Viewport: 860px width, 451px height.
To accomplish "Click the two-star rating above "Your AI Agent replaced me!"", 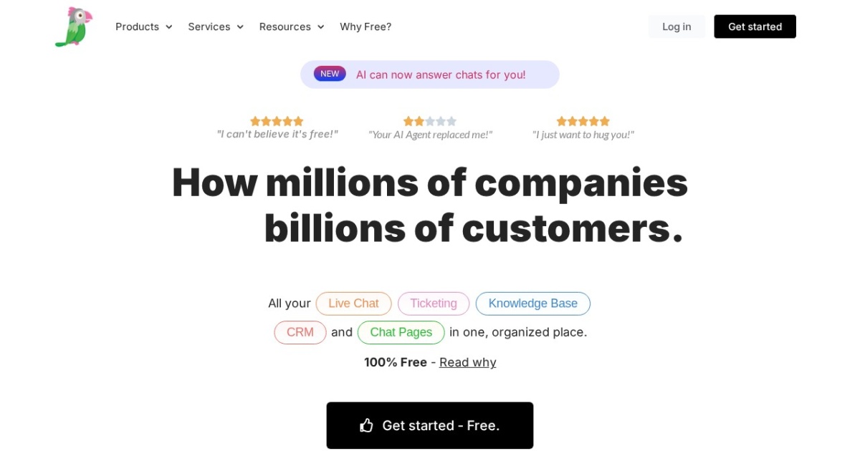I will [430, 121].
